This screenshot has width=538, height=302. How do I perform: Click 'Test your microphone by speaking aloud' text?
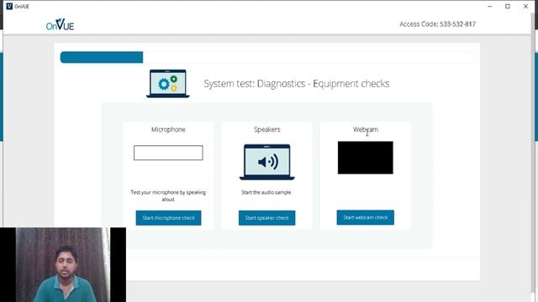168,195
